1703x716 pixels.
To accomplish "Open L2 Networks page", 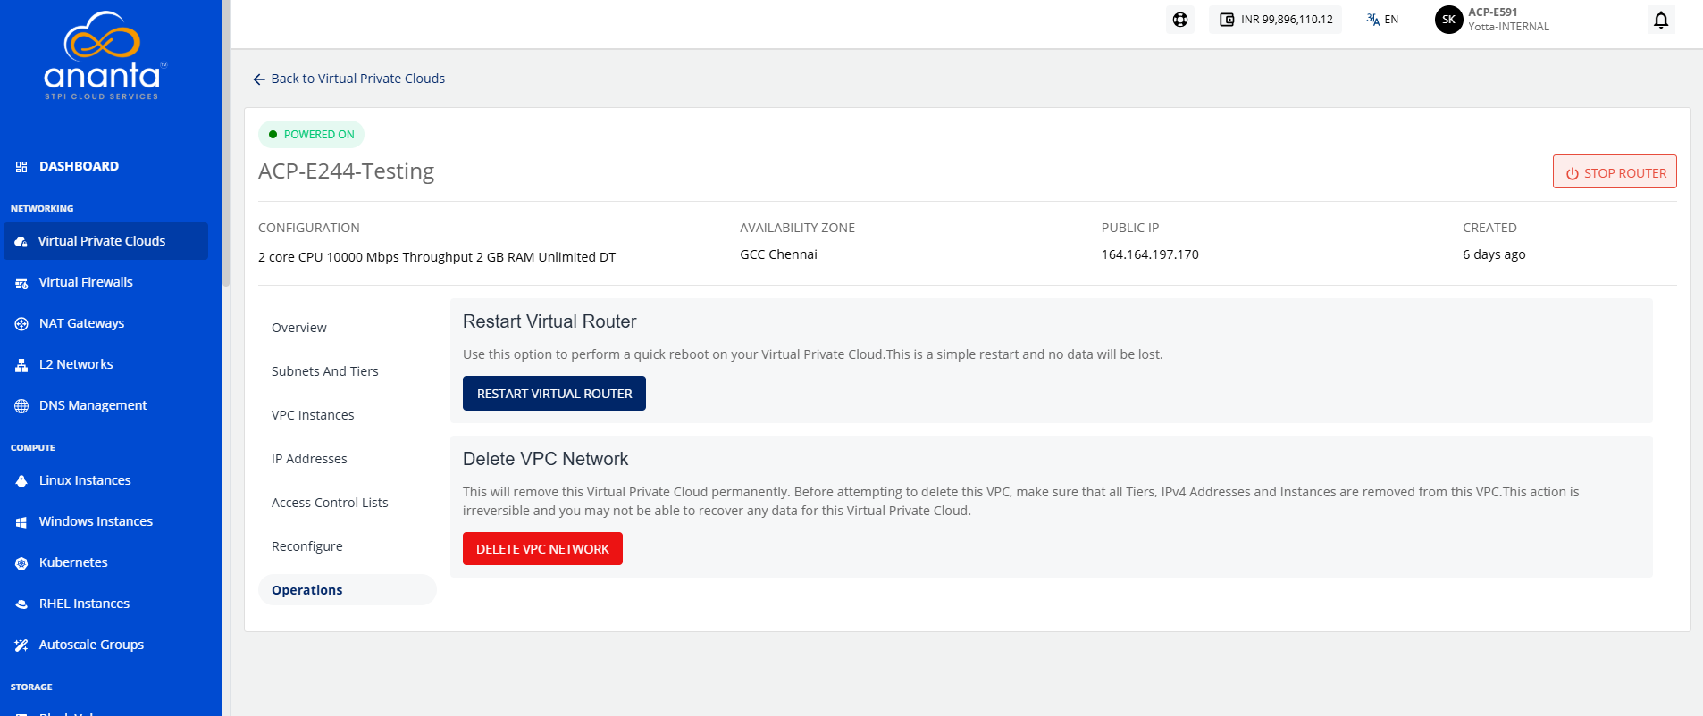I will click(x=76, y=364).
